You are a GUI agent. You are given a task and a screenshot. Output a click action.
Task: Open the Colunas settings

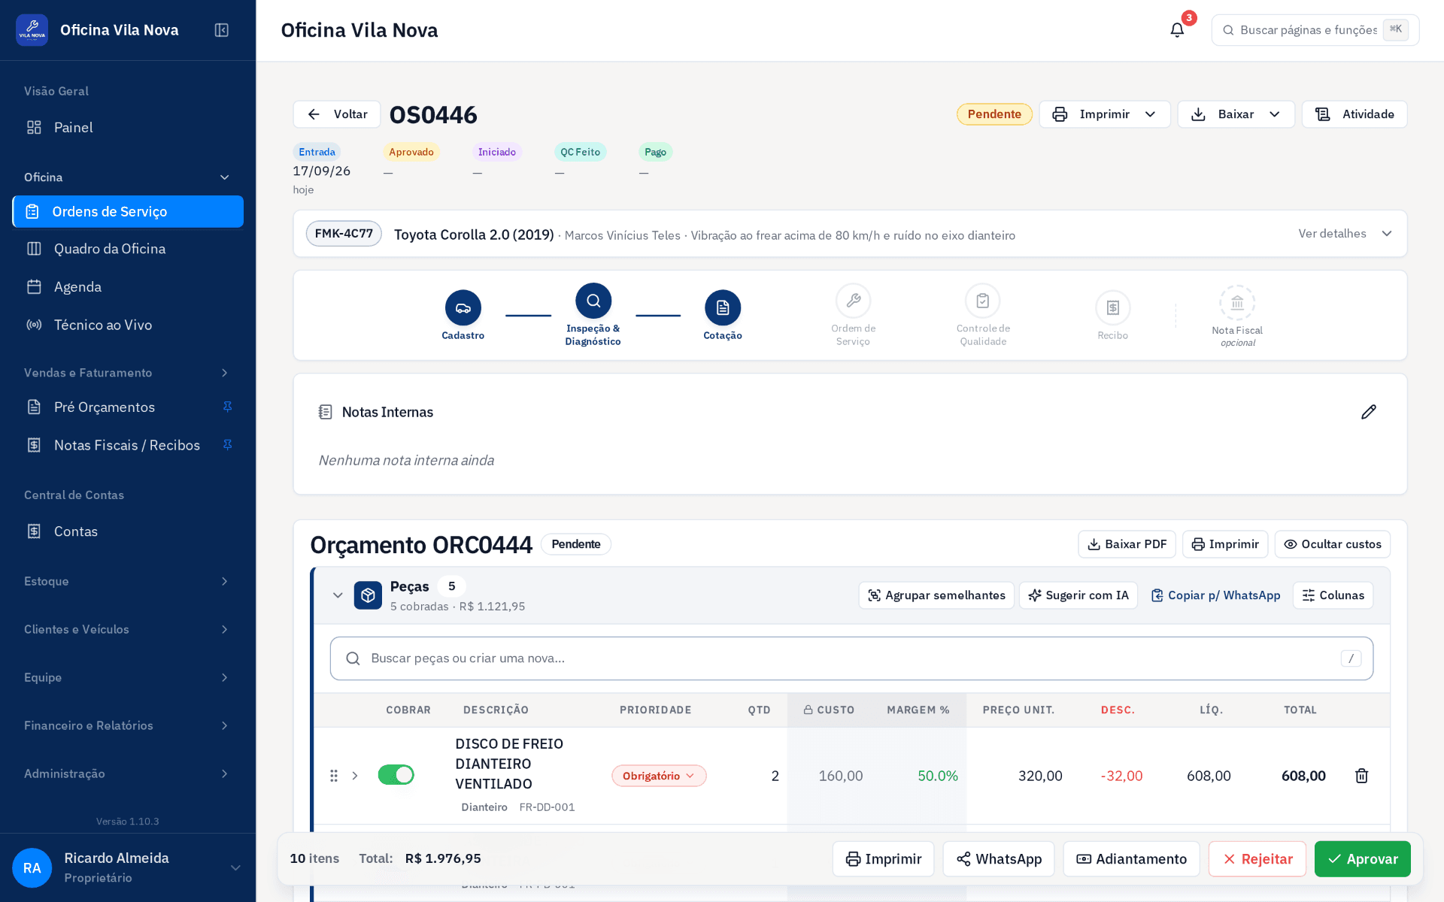[x=1333, y=595]
